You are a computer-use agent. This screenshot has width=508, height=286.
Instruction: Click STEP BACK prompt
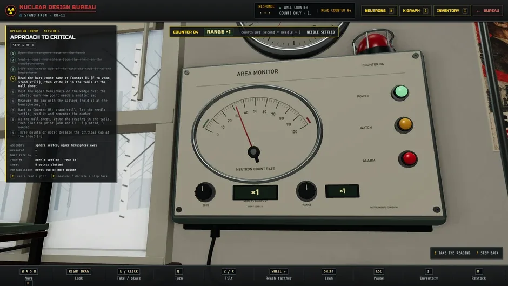click(487, 253)
